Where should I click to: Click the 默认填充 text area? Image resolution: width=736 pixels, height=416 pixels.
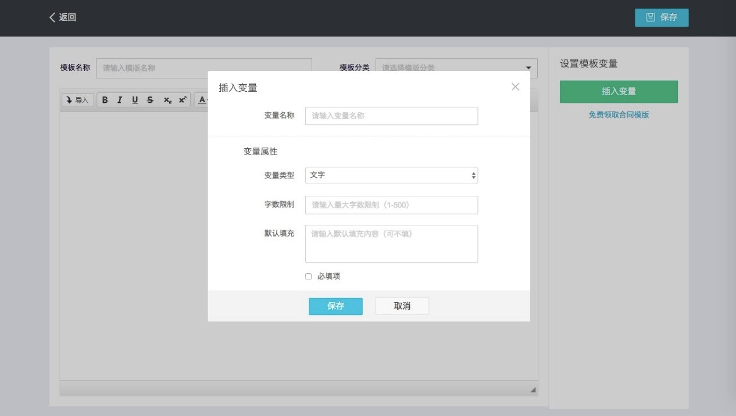point(391,243)
